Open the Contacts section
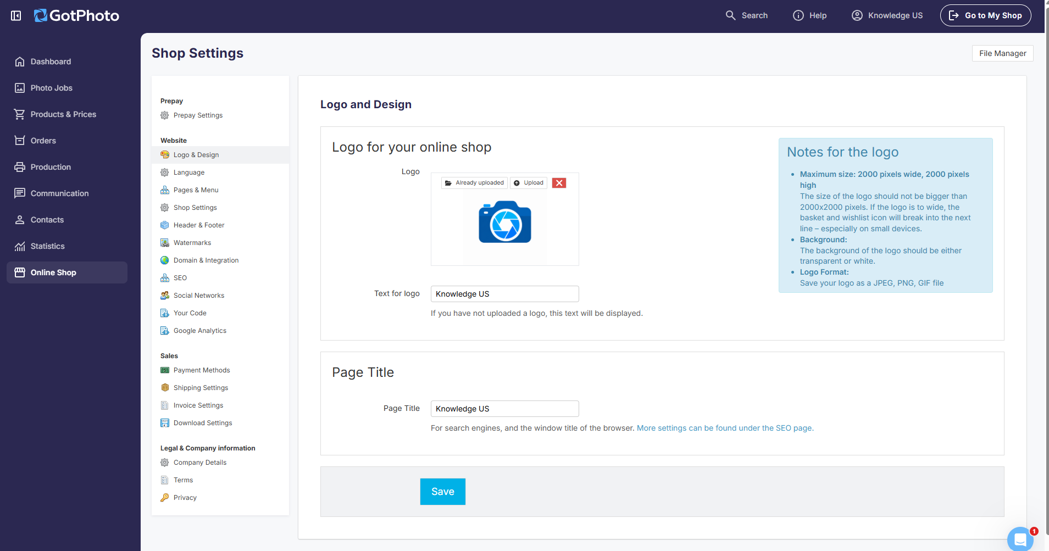This screenshot has width=1049, height=551. click(x=67, y=220)
